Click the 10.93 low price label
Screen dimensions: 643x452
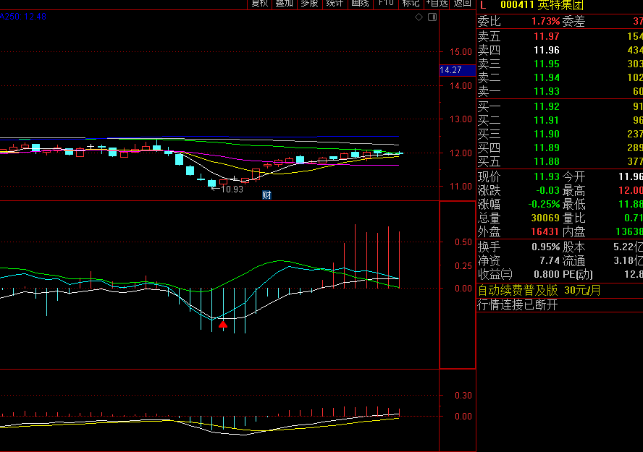[232, 189]
